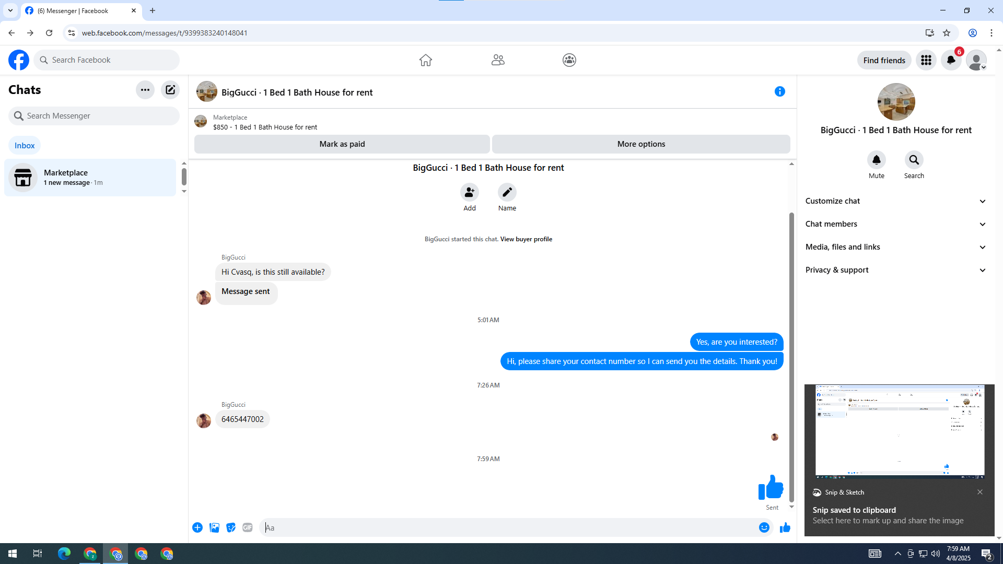1003x564 pixels.
Task: Click the Search Messenger field
Action: 94,116
